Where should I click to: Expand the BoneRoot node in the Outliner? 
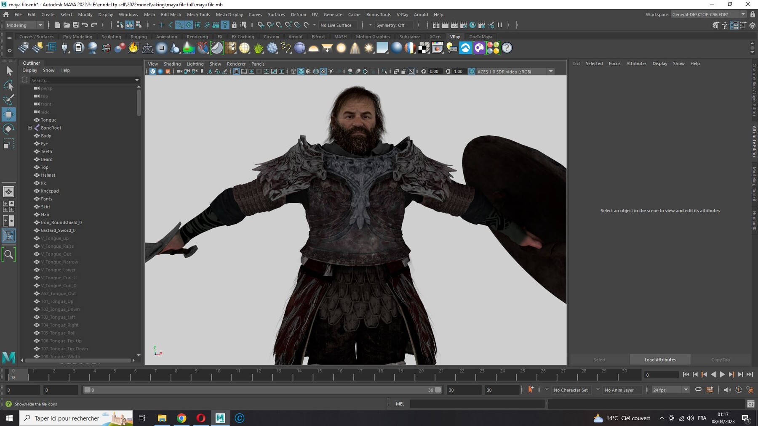coord(29,127)
